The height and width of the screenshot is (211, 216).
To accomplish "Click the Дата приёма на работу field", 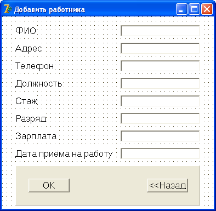I will pyautogui.click(x=160, y=153).
